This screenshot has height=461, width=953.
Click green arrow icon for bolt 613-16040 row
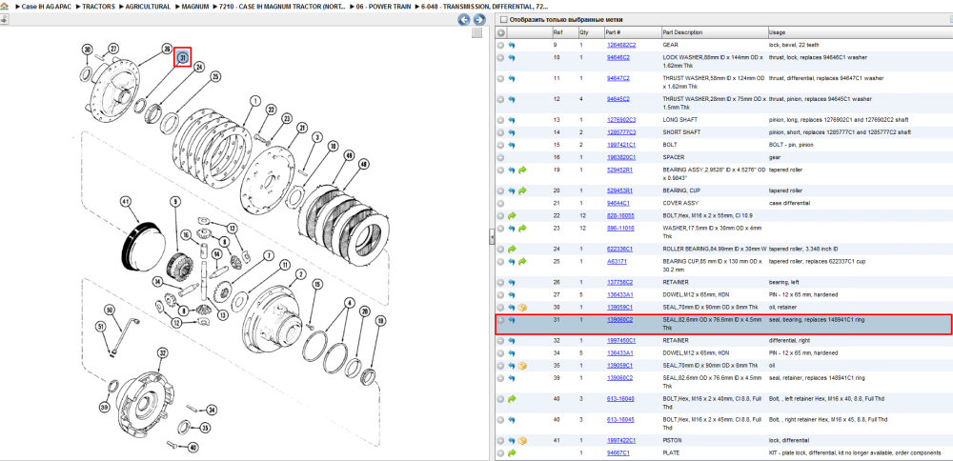click(512, 399)
